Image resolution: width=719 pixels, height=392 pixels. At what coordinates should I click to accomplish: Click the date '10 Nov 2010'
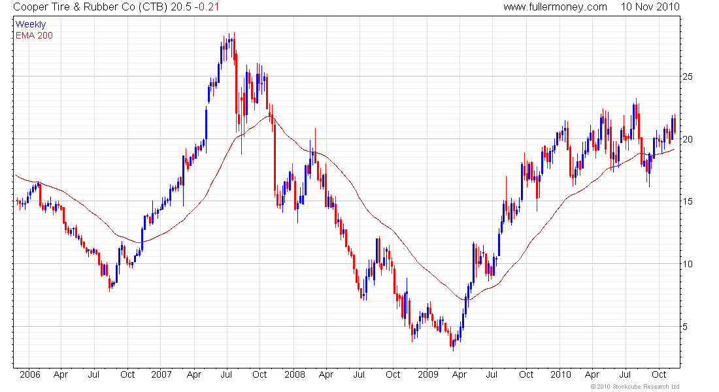pos(650,7)
